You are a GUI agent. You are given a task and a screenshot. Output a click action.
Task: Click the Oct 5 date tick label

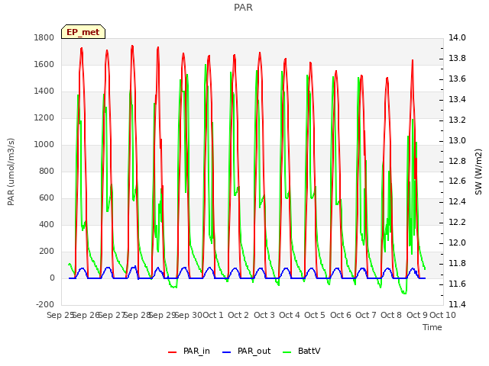pos(315,315)
